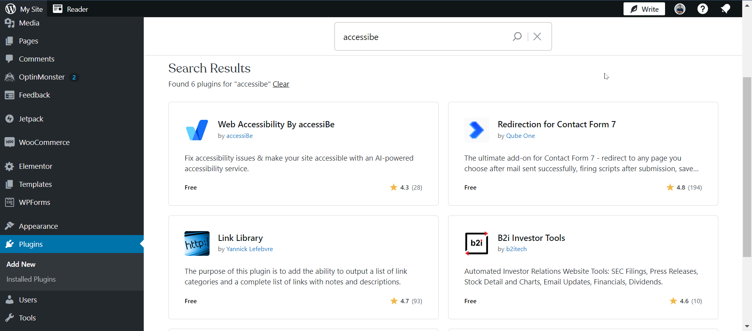
Task: Click the magnifier search icon
Action: 517,36
